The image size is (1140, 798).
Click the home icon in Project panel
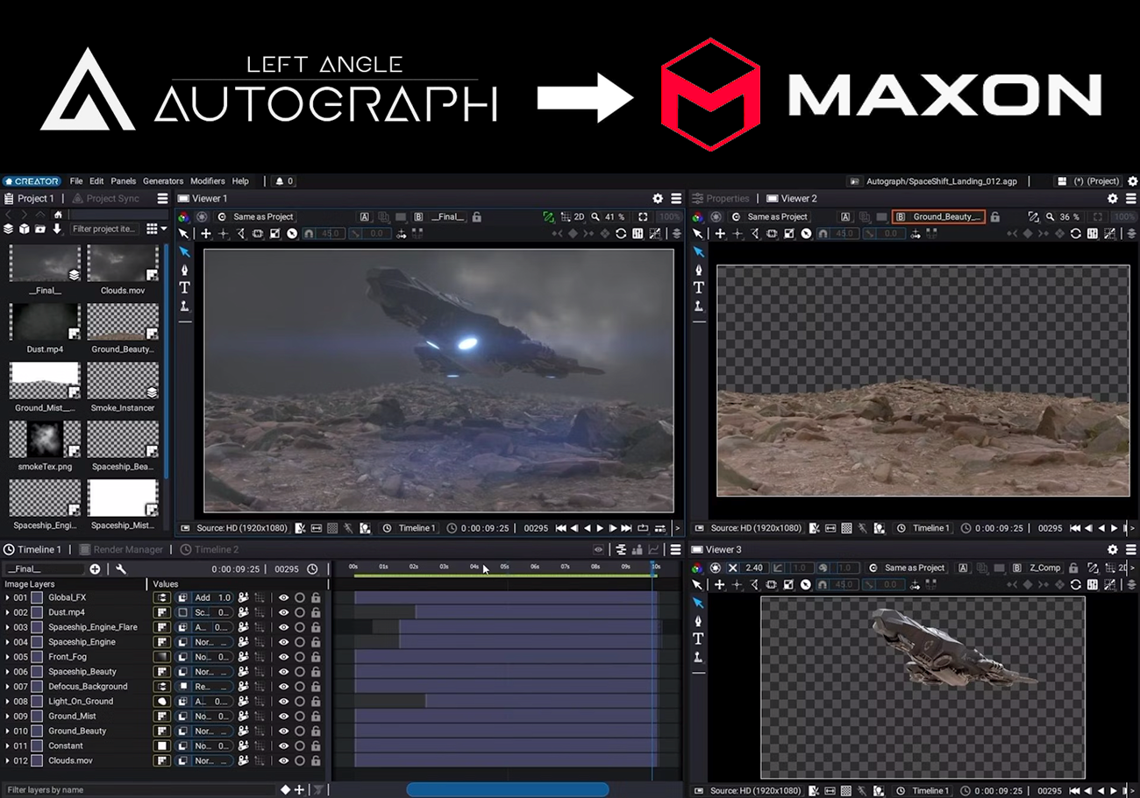coord(58,215)
